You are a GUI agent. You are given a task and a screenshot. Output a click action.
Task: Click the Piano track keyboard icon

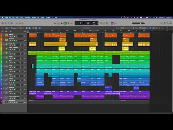coord(6,93)
